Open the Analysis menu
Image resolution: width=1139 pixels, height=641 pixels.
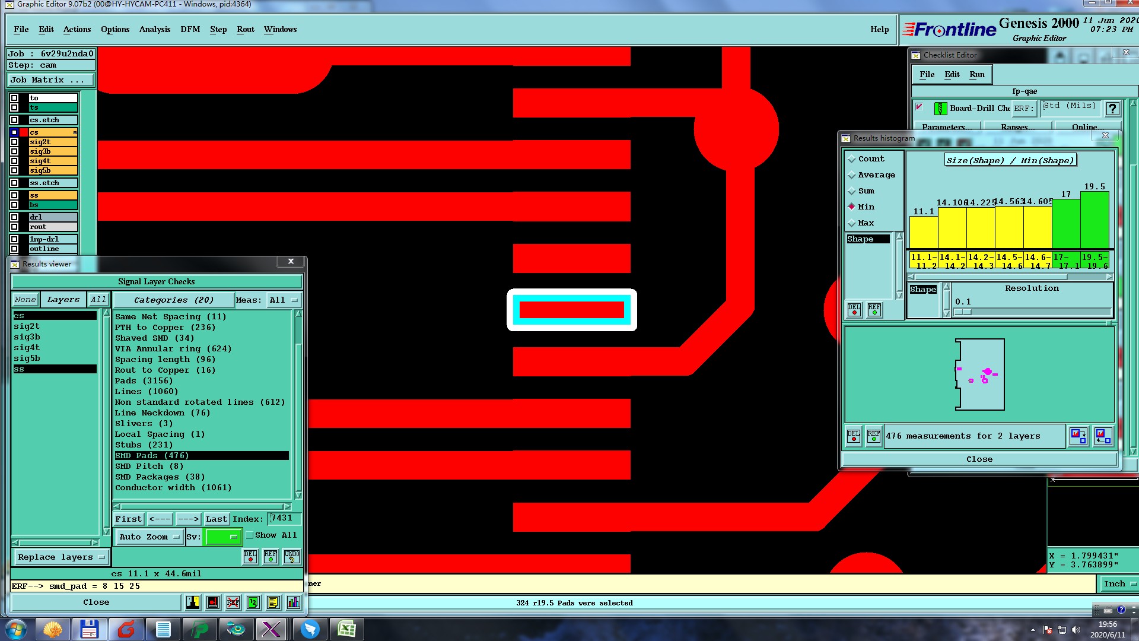[x=154, y=30]
